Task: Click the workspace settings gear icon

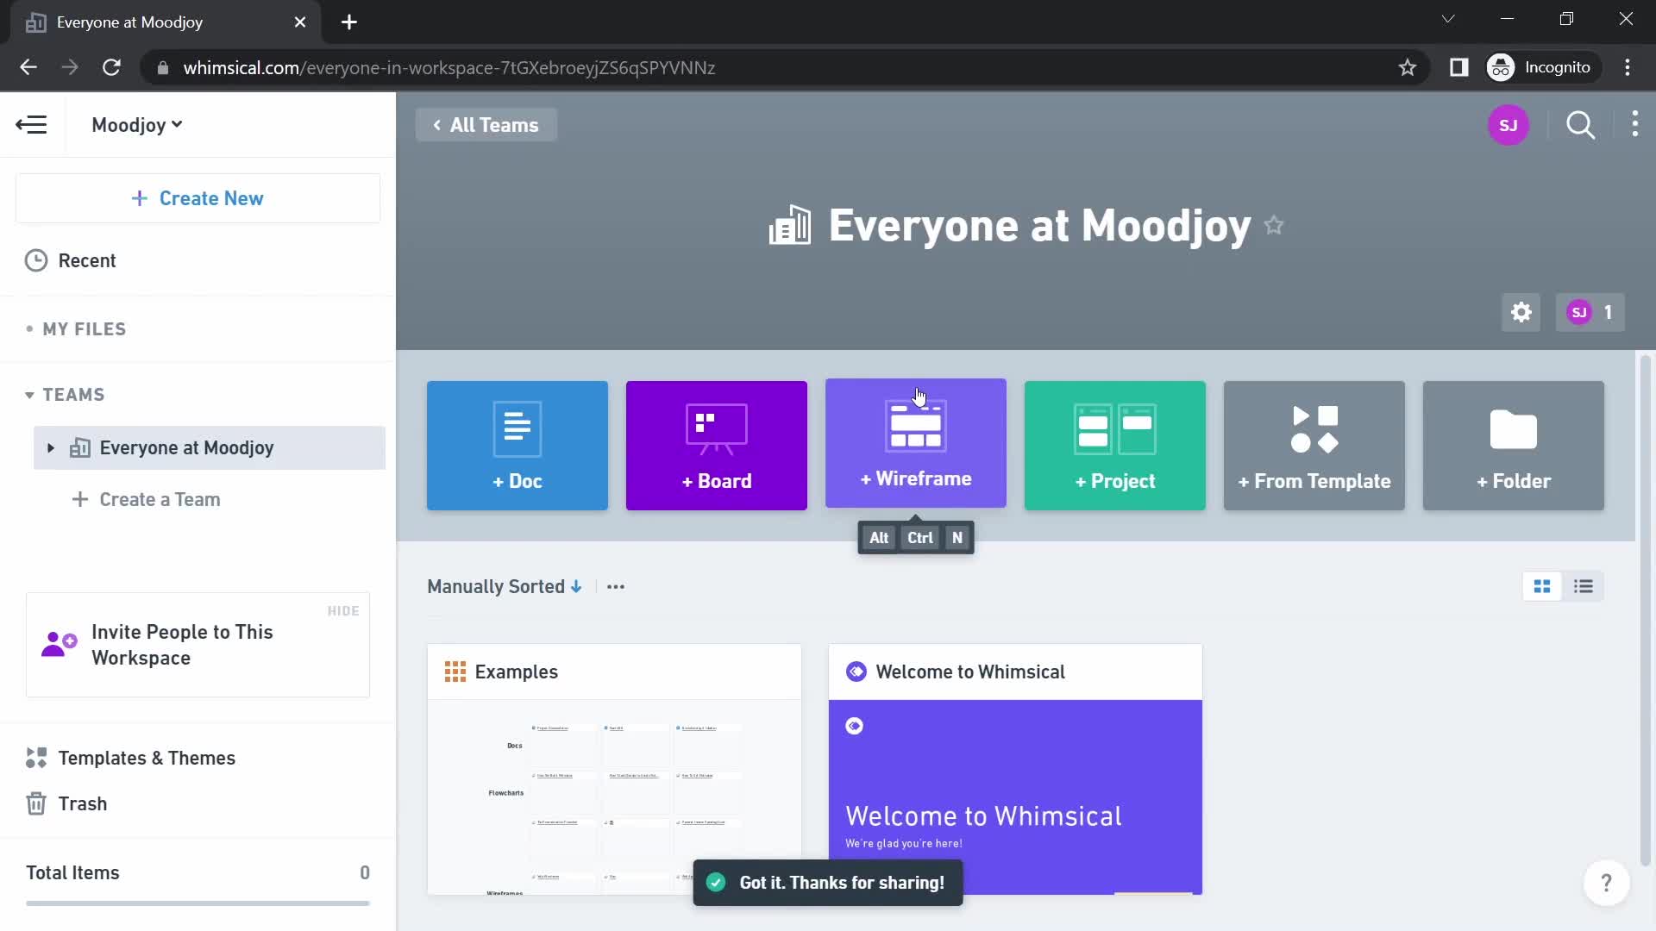Action: (x=1521, y=313)
